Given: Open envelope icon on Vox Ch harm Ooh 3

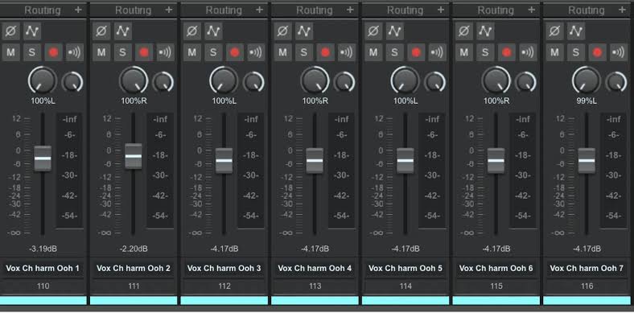Looking at the screenshot, I should [x=213, y=31].
